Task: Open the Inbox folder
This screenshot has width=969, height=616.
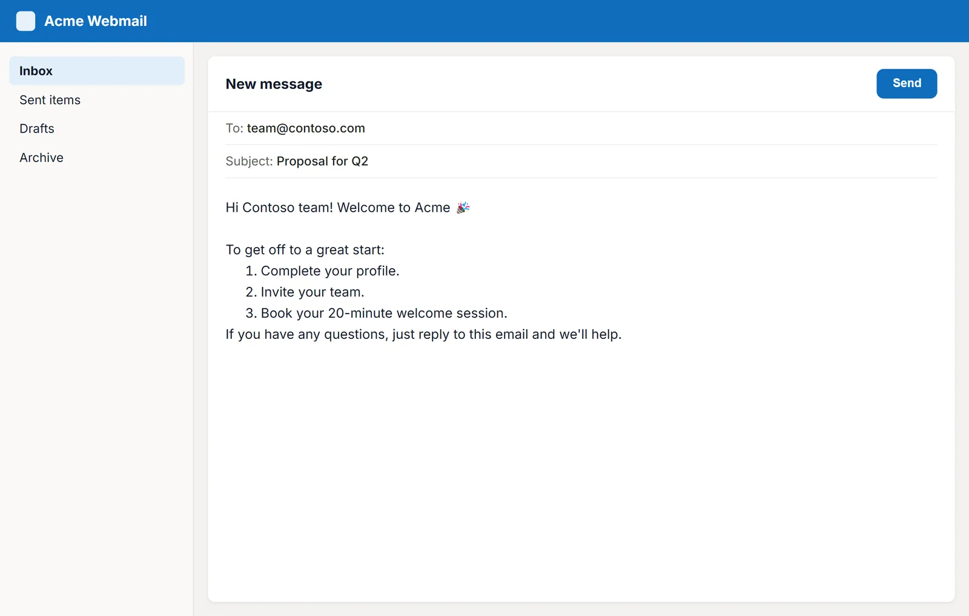Action: point(97,71)
